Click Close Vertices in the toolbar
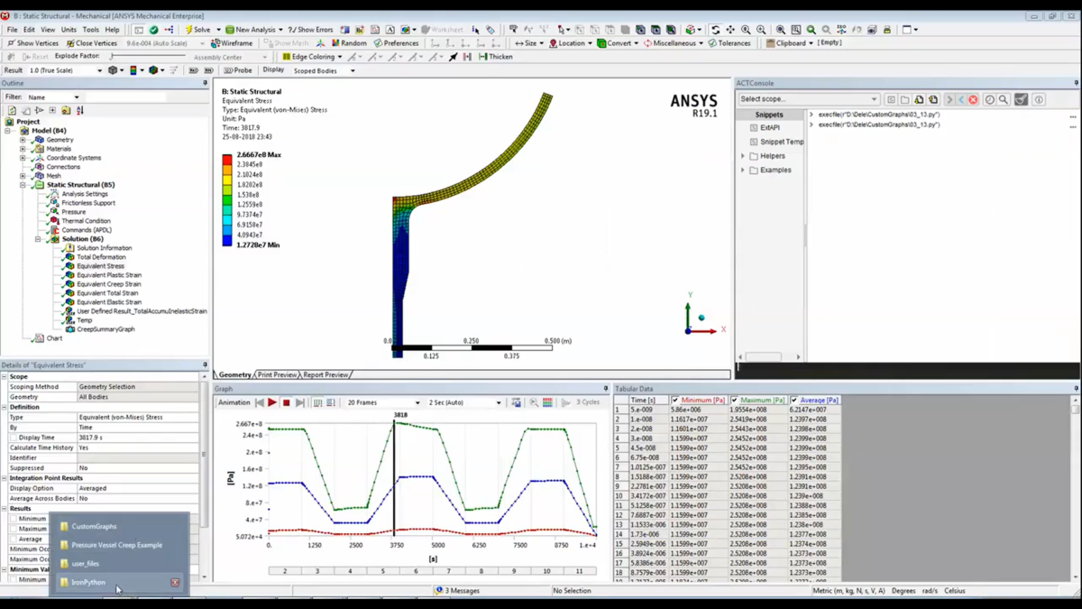The height and width of the screenshot is (609, 1082). [x=91, y=43]
